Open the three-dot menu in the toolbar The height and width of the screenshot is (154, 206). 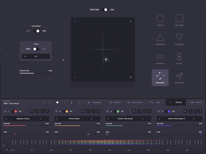click(64, 102)
